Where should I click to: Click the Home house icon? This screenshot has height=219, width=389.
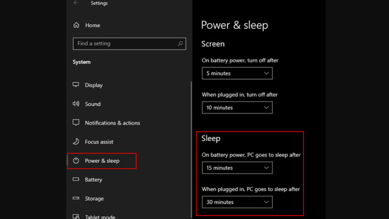(76, 25)
